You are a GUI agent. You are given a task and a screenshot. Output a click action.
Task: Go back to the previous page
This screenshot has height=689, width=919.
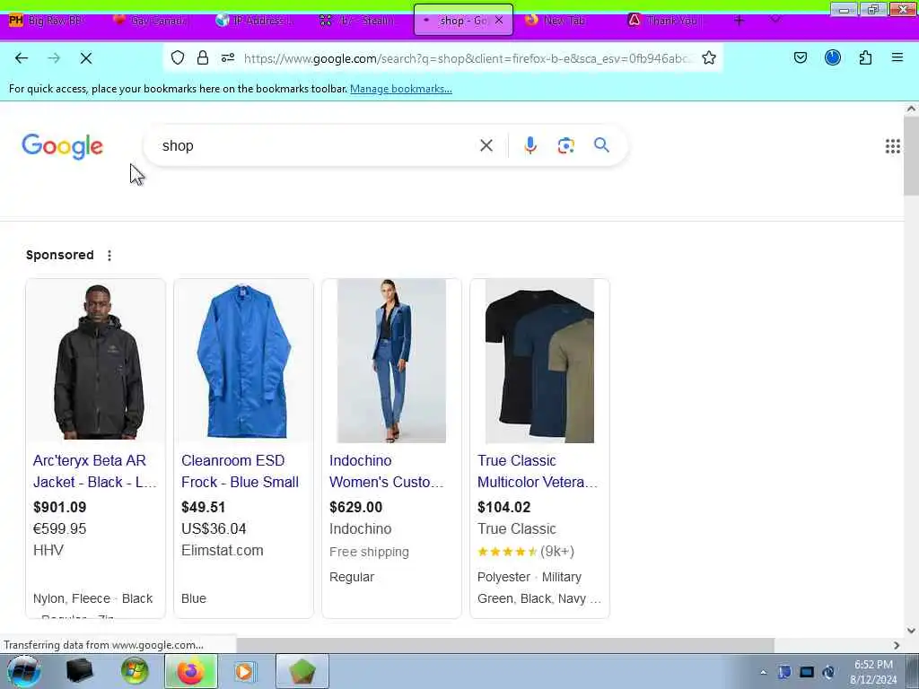(22, 58)
